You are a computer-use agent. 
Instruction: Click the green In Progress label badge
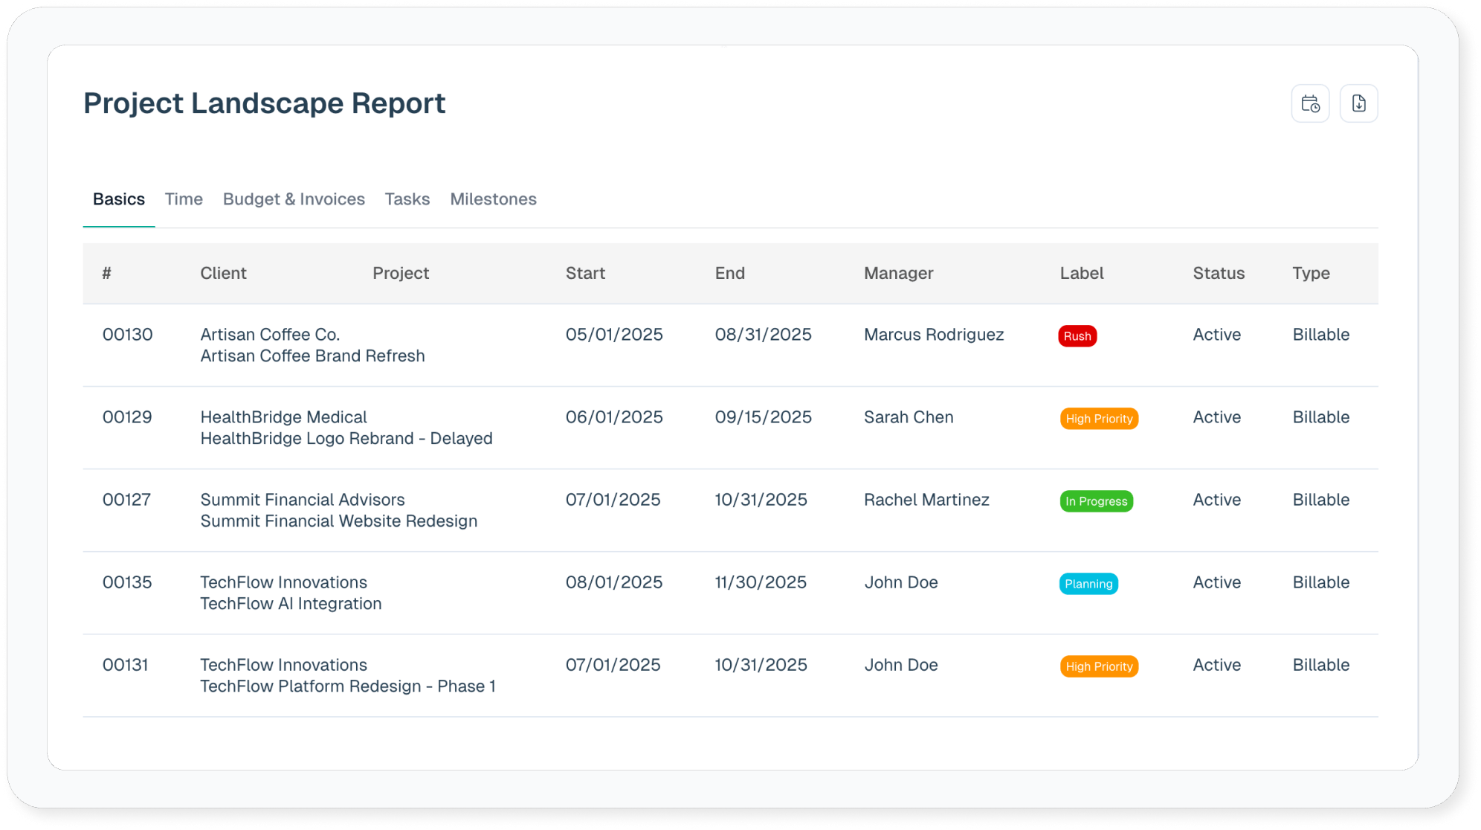(x=1096, y=501)
